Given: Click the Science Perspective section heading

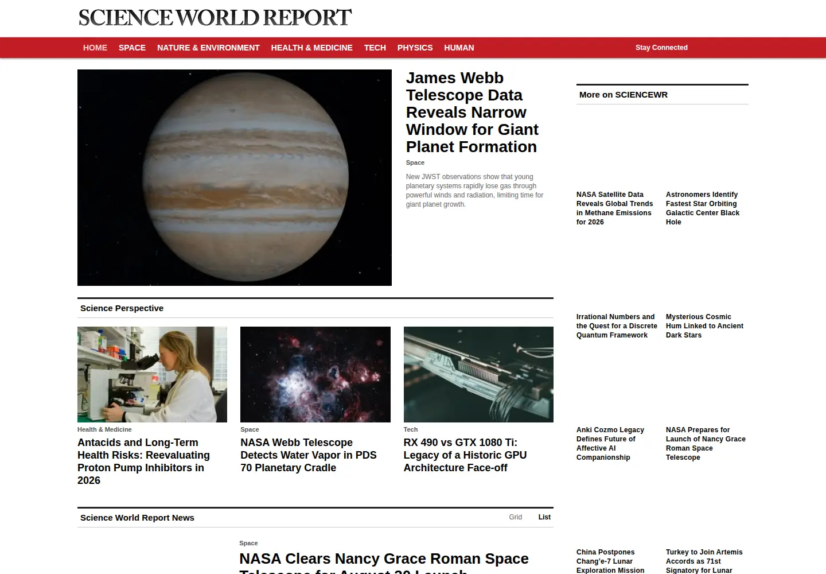Looking at the screenshot, I should [x=122, y=308].
